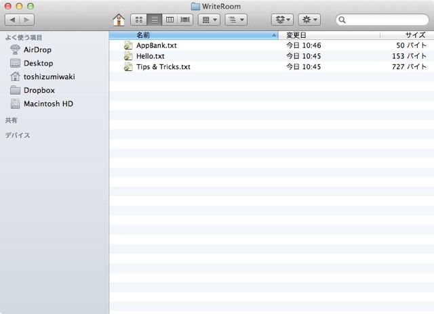Click the AirDrop parachute icon
434x314 pixels.
[15, 49]
